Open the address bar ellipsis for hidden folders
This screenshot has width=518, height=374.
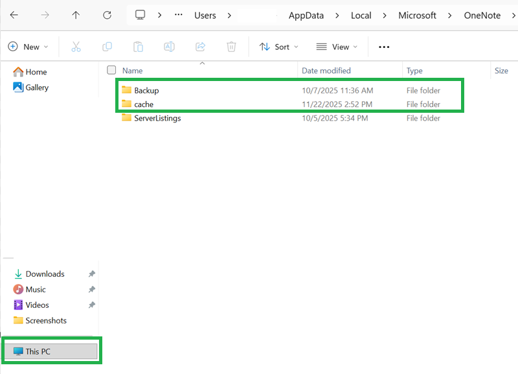(x=179, y=14)
